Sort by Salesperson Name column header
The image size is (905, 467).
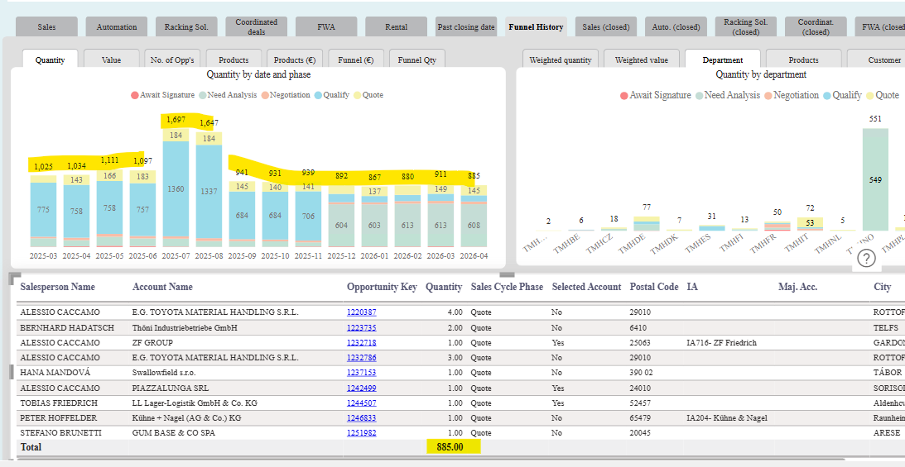(x=58, y=287)
